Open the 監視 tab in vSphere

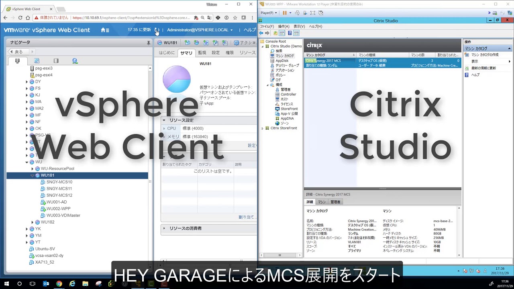(x=202, y=53)
